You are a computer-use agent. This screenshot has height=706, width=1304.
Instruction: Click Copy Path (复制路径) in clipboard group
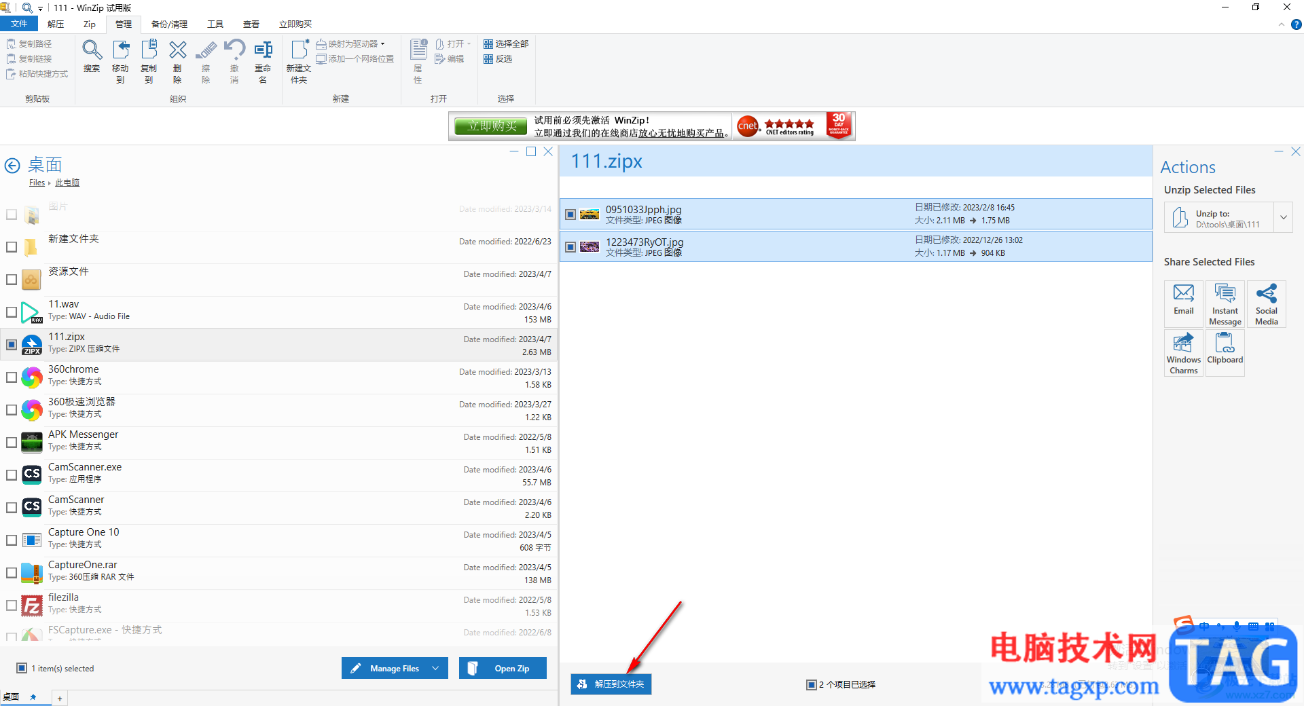pyautogui.click(x=29, y=43)
